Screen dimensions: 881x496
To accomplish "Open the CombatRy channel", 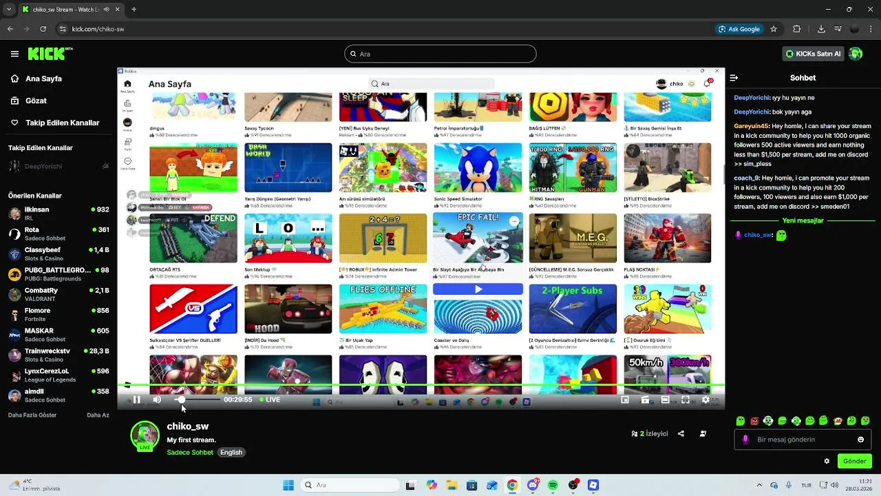I will 58,294.
